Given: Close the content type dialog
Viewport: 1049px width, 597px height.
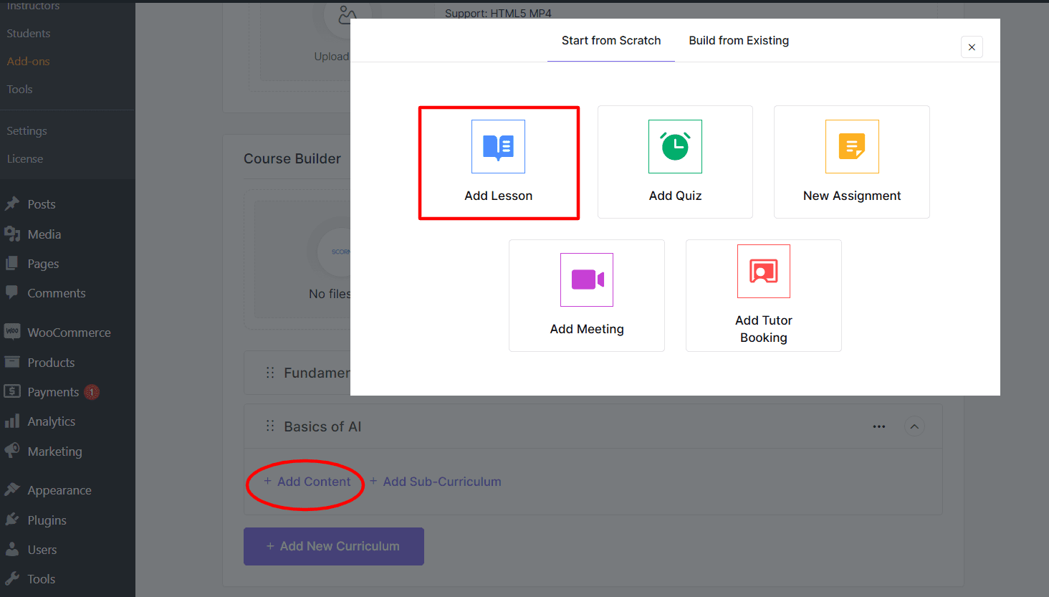Looking at the screenshot, I should (972, 47).
